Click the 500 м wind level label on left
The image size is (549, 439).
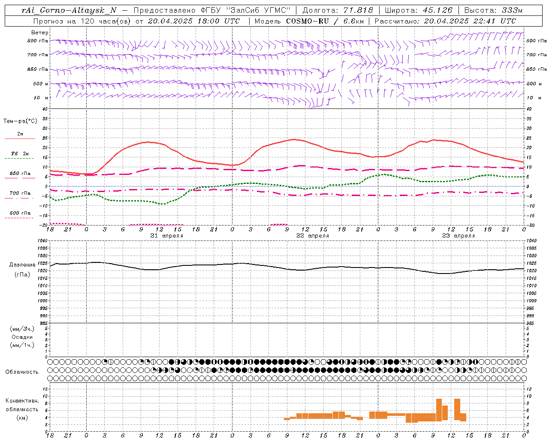[x=41, y=84]
